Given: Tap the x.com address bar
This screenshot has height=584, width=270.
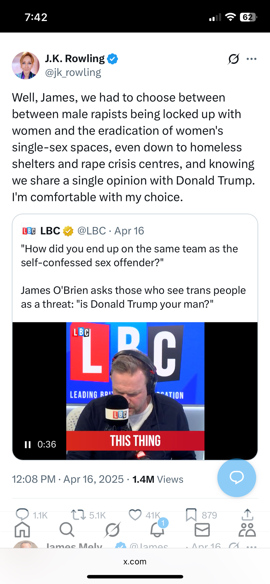Looking at the screenshot, I should (135, 562).
